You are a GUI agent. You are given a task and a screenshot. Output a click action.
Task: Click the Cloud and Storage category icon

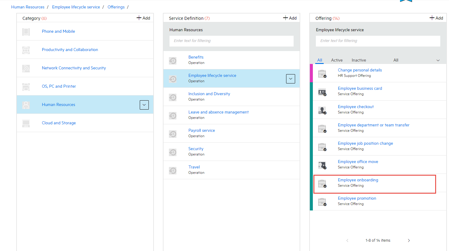pyautogui.click(x=26, y=123)
